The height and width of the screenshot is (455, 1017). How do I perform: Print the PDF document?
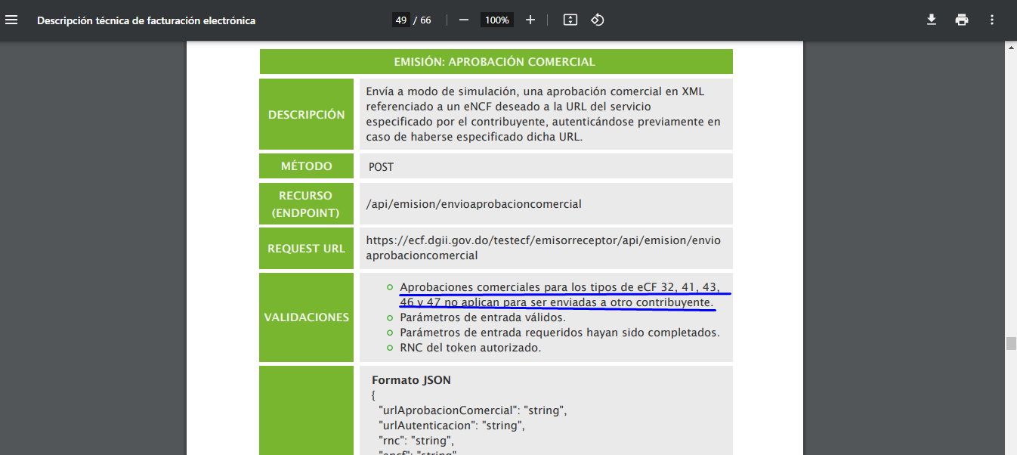pos(962,20)
